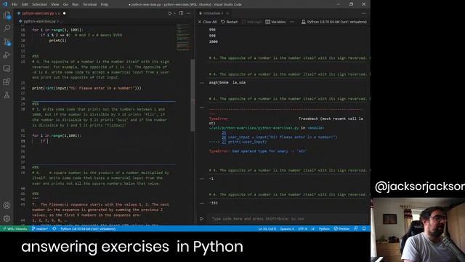Click the synchronize changes status icon
Viewport: 465px width, 262px height.
pos(54,229)
